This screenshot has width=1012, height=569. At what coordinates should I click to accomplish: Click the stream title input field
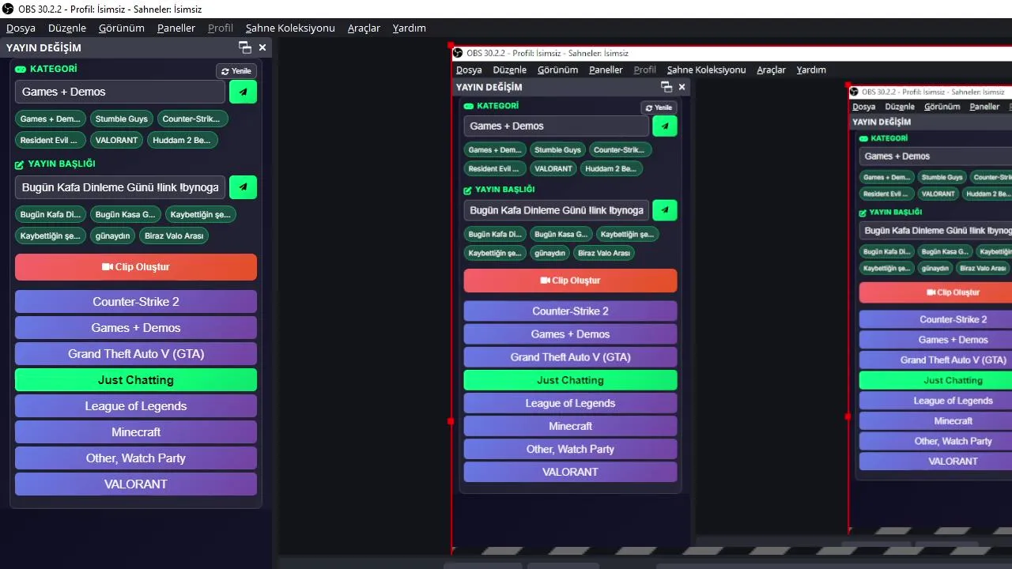click(x=120, y=187)
